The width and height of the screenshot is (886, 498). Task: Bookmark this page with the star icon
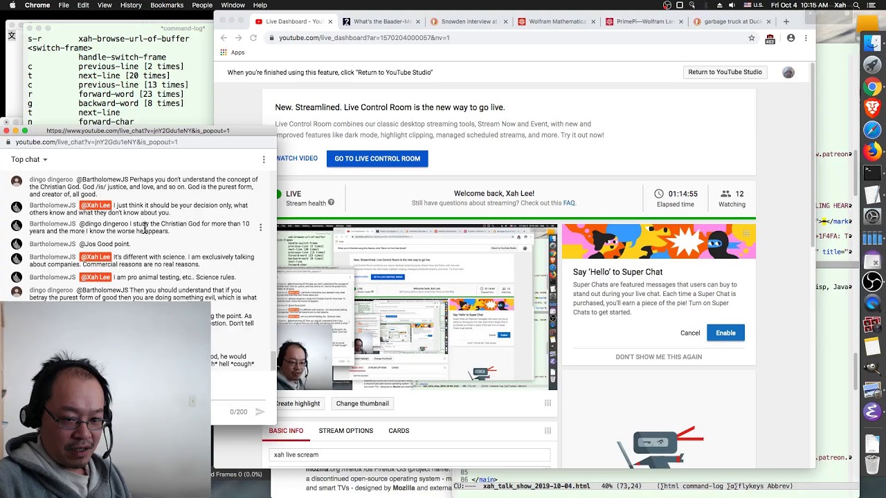point(752,38)
